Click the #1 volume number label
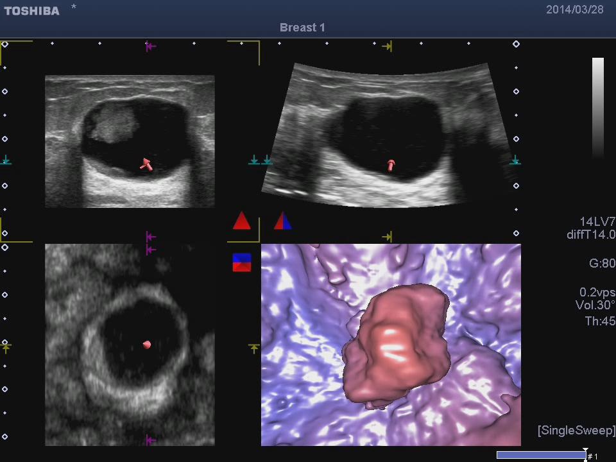This screenshot has height=462, width=616. coord(593,456)
